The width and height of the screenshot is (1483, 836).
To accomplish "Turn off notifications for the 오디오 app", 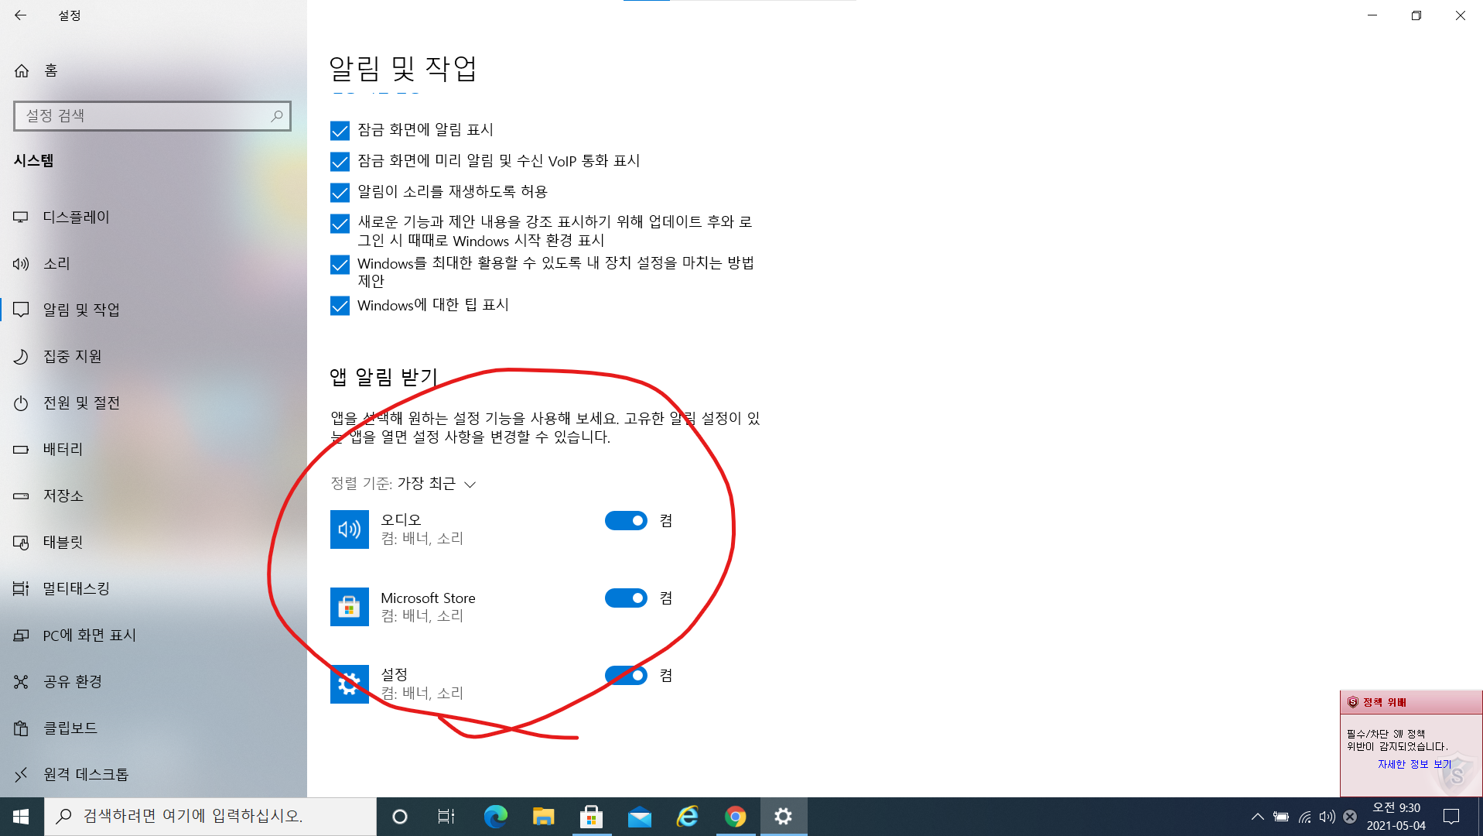I will pyautogui.click(x=626, y=520).
